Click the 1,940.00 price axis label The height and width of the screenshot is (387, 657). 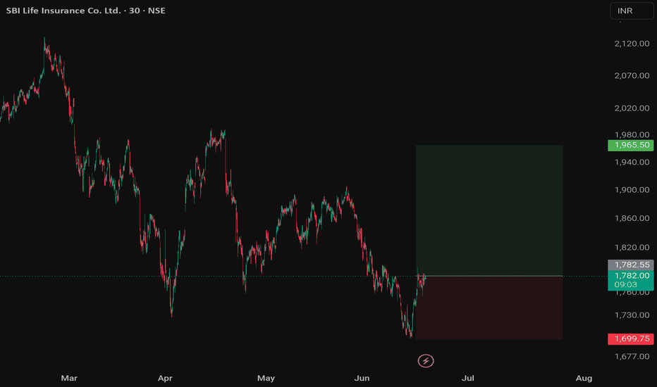pos(632,163)
